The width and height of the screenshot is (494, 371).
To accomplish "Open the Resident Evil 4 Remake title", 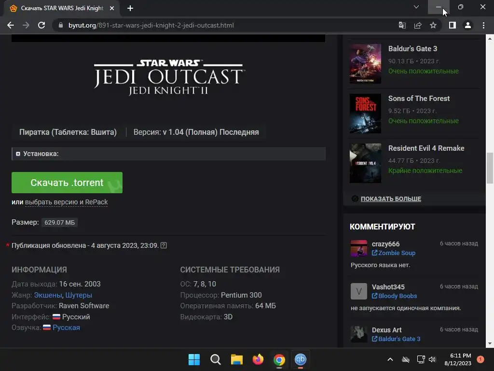I will (426, 148).
